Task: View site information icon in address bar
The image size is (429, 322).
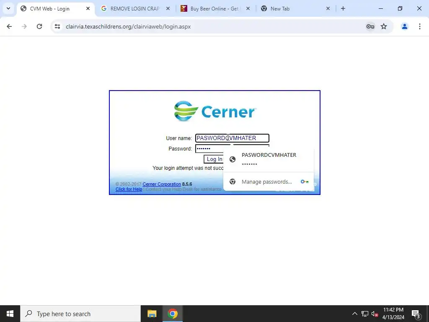Action: pyautogui.click(x=57, y=26)
